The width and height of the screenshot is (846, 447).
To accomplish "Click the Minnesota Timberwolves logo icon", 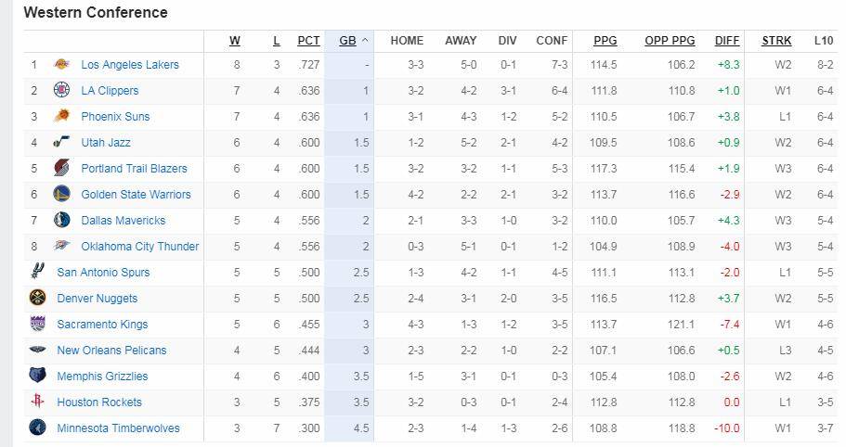I will pos(37,428).
